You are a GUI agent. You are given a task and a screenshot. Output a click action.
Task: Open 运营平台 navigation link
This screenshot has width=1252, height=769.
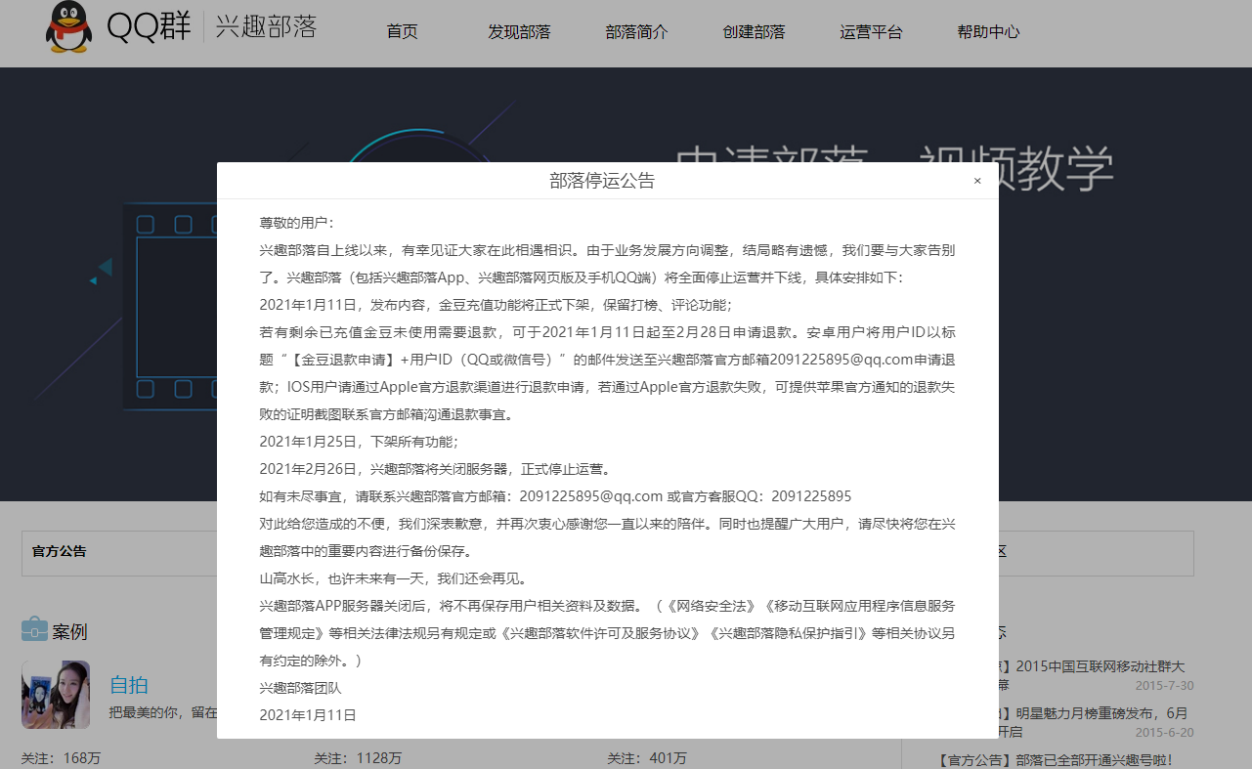[871, 31]
